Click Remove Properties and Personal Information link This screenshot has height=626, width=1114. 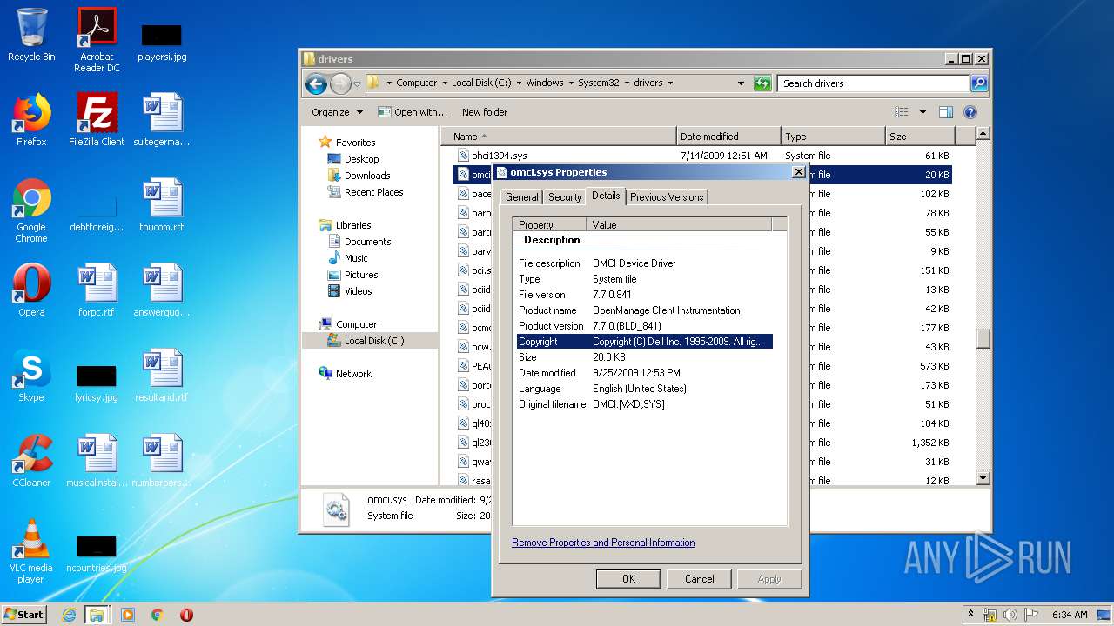(x=603, y=543)
